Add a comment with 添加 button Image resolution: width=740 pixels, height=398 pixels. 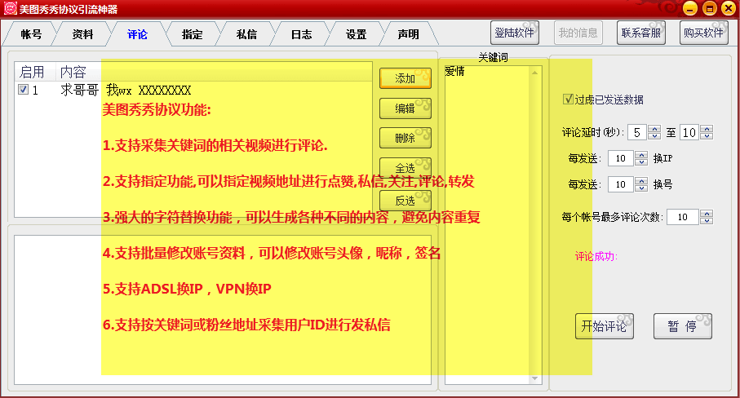(405, 78)
